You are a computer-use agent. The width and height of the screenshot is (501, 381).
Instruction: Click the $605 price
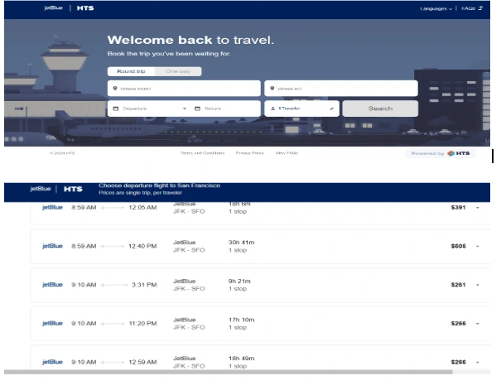[458, 246]
